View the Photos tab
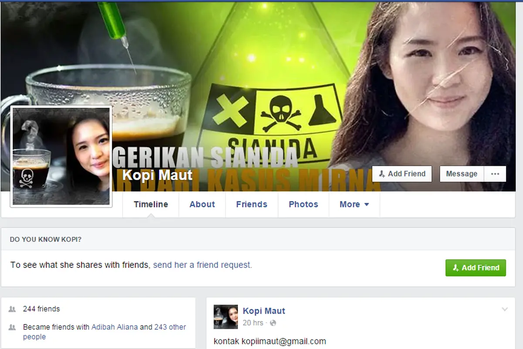The height and width of the screenshot is (349, 523). pyautogui.click(x=303, y=204)
